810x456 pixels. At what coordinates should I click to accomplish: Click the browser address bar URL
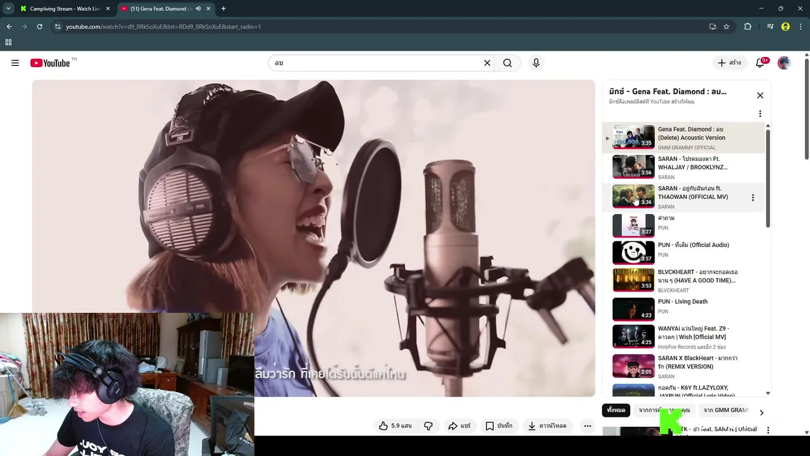coord(163,27)
